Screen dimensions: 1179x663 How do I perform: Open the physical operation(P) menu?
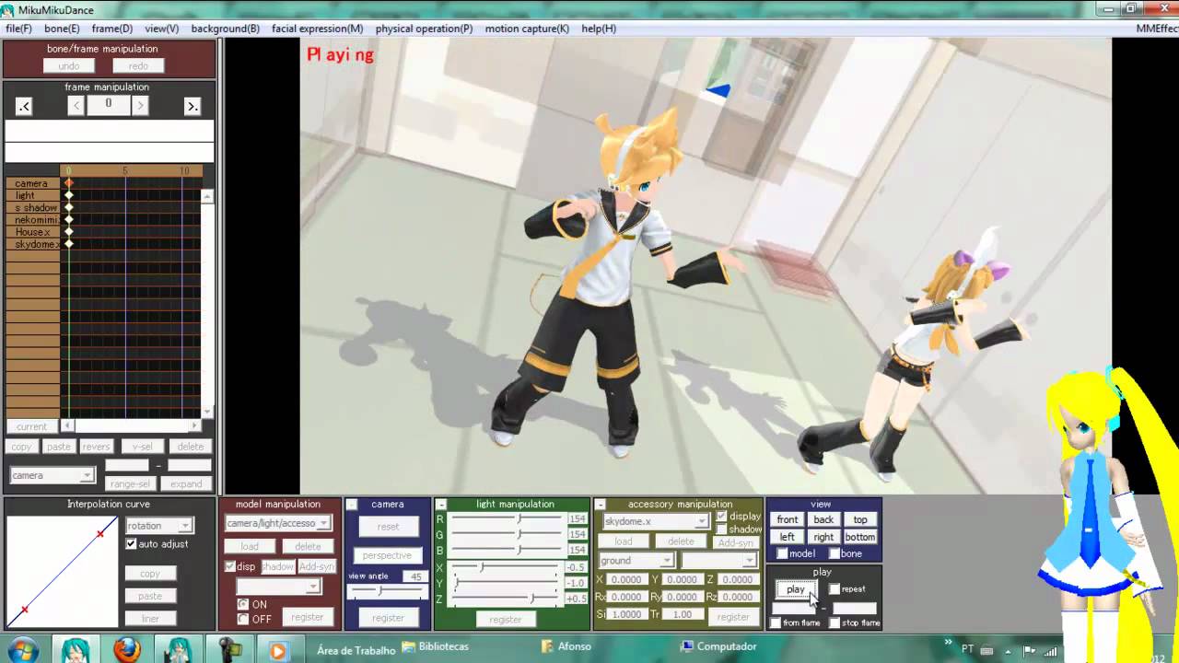pyautogui.click(x=424, y=29)
